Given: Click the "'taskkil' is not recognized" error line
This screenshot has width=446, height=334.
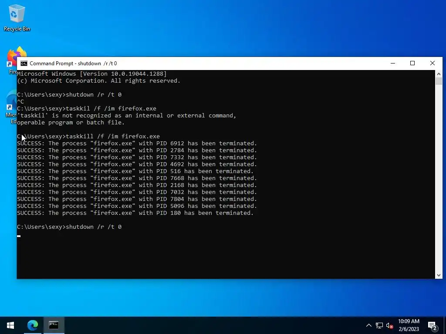Looking at the screenshot, I should 127,116.
